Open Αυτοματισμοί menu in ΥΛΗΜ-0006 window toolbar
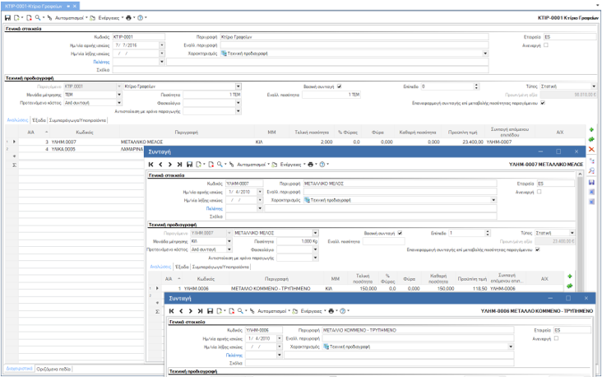602x377 pixels. coord(273,311)
